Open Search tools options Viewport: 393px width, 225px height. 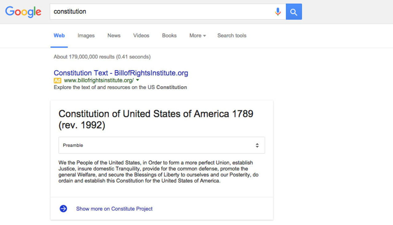tap(232, 36)
